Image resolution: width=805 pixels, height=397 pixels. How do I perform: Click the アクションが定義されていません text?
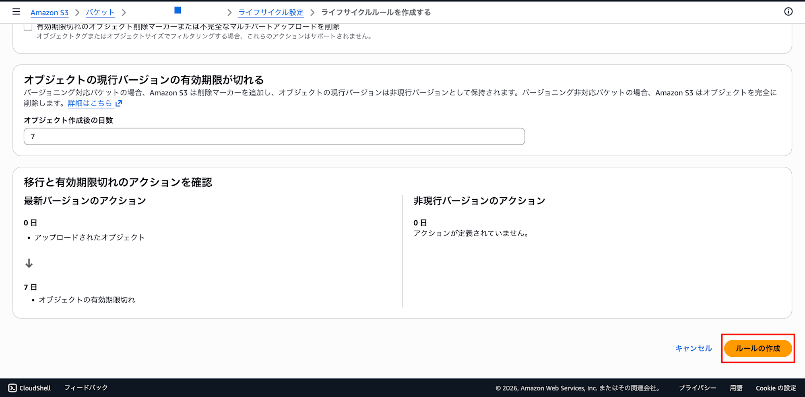[x=472, y=234]
